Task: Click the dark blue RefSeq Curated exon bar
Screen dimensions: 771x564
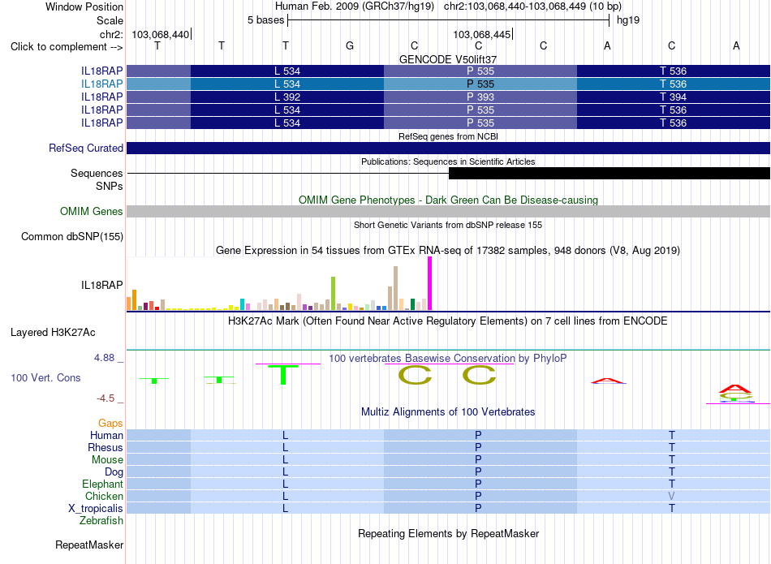Action: tap(448, 148)
